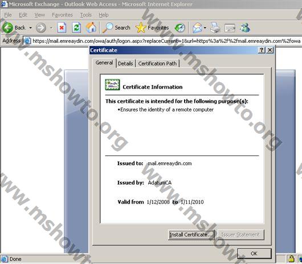The height and width of the screenshot is (264, 302).
Task: Click the Install Certificate button
Action: 191,235
